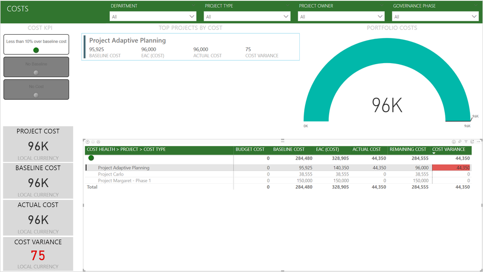Open the Department dropdown
Image resolution: width=483 pixels, height=272 pixels.
pos(153,16)
